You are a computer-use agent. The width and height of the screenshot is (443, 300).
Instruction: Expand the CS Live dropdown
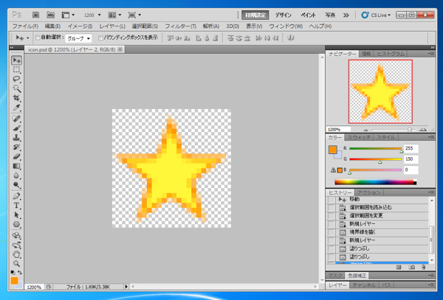[x=388, y=15]
